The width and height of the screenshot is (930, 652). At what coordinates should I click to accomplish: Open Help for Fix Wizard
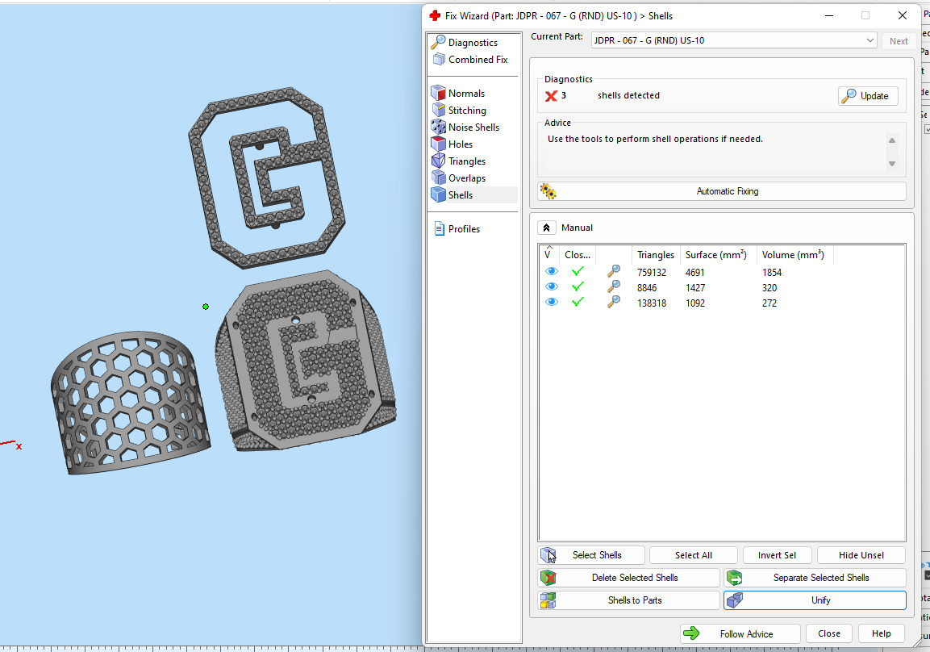881,633
